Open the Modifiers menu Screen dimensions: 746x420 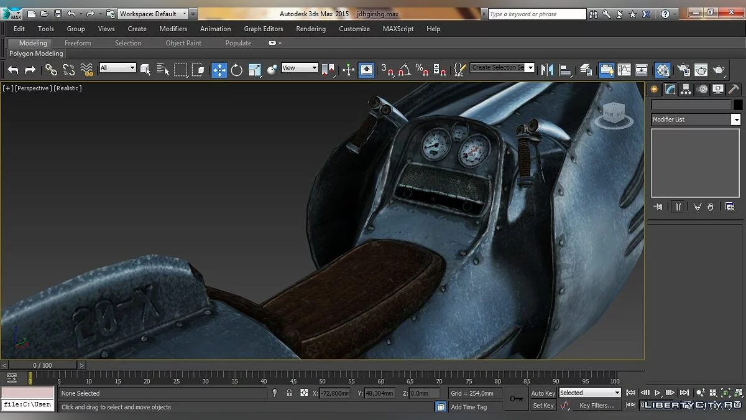coord(173,29)
